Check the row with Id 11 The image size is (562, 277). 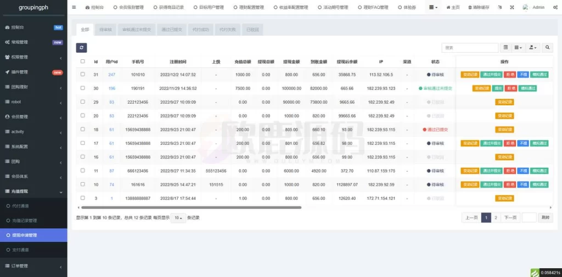(83, 170)
